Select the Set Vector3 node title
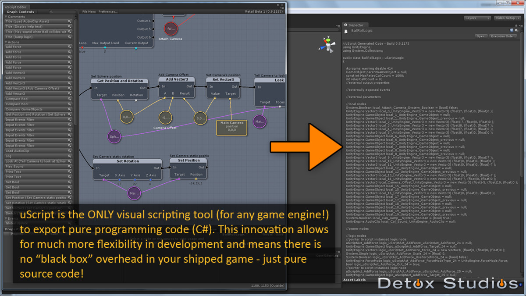This screenshot has height=296, width=526. tap(223, 80)
